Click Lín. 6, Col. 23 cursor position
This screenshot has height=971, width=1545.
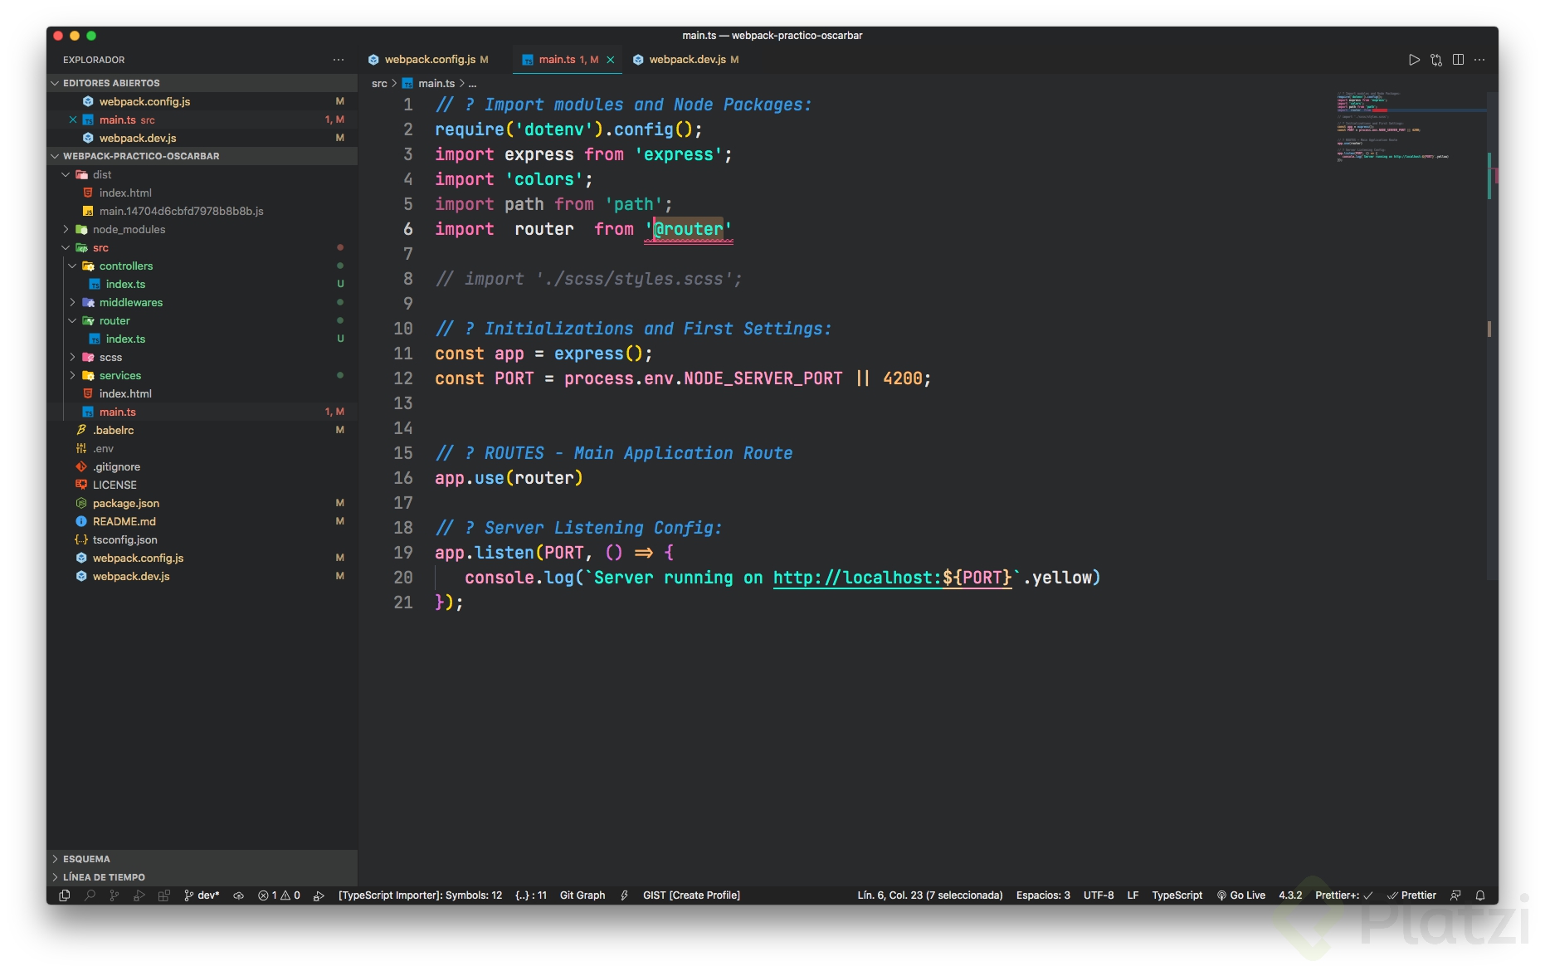pyautogui.click(x=930, y=895)
